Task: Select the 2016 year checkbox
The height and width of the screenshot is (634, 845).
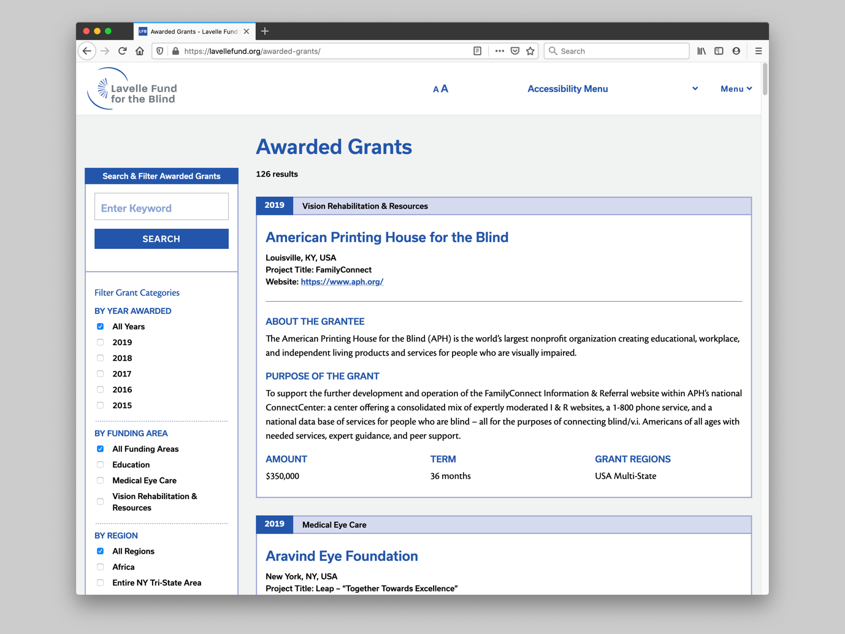Action: (x=101, y=389)
